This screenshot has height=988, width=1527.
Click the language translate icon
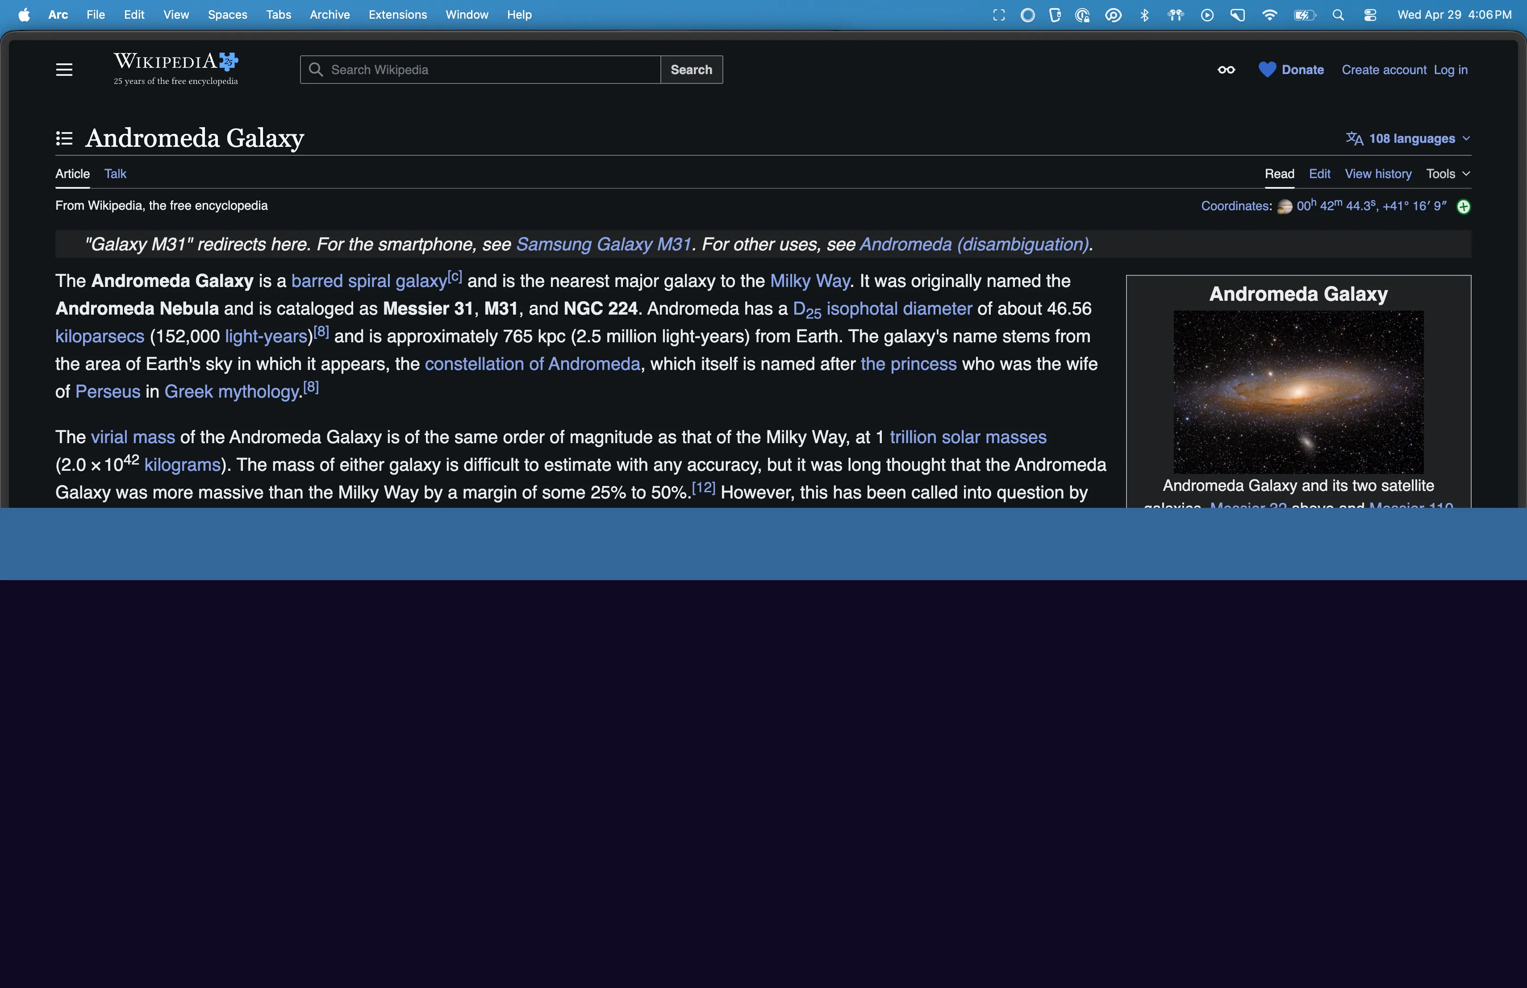tap(1354, 138)
